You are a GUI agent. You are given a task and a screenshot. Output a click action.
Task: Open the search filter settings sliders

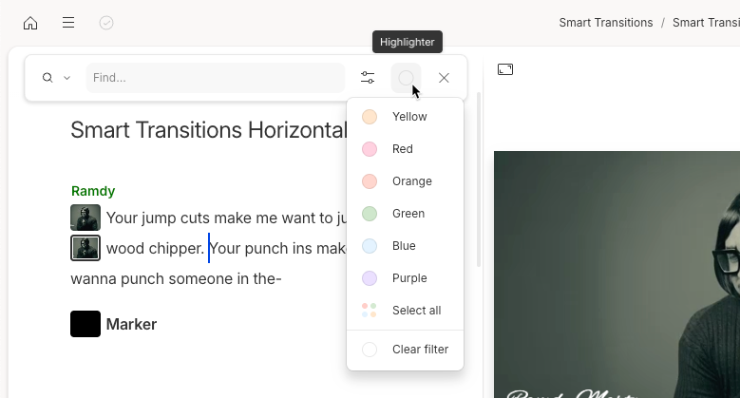point(368,78)
